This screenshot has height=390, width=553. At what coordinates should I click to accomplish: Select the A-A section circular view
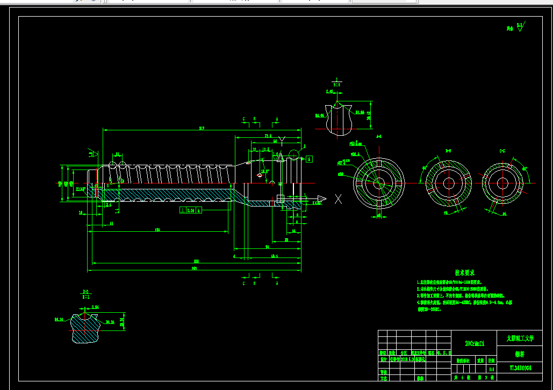pos(379,183)
